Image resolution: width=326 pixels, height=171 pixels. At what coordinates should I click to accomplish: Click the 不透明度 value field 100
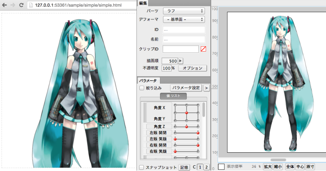pos(166,68)
